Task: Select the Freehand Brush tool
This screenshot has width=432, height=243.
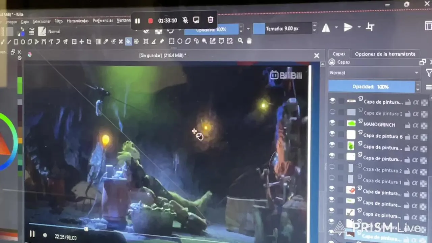Action: click(x=2, y=42)
